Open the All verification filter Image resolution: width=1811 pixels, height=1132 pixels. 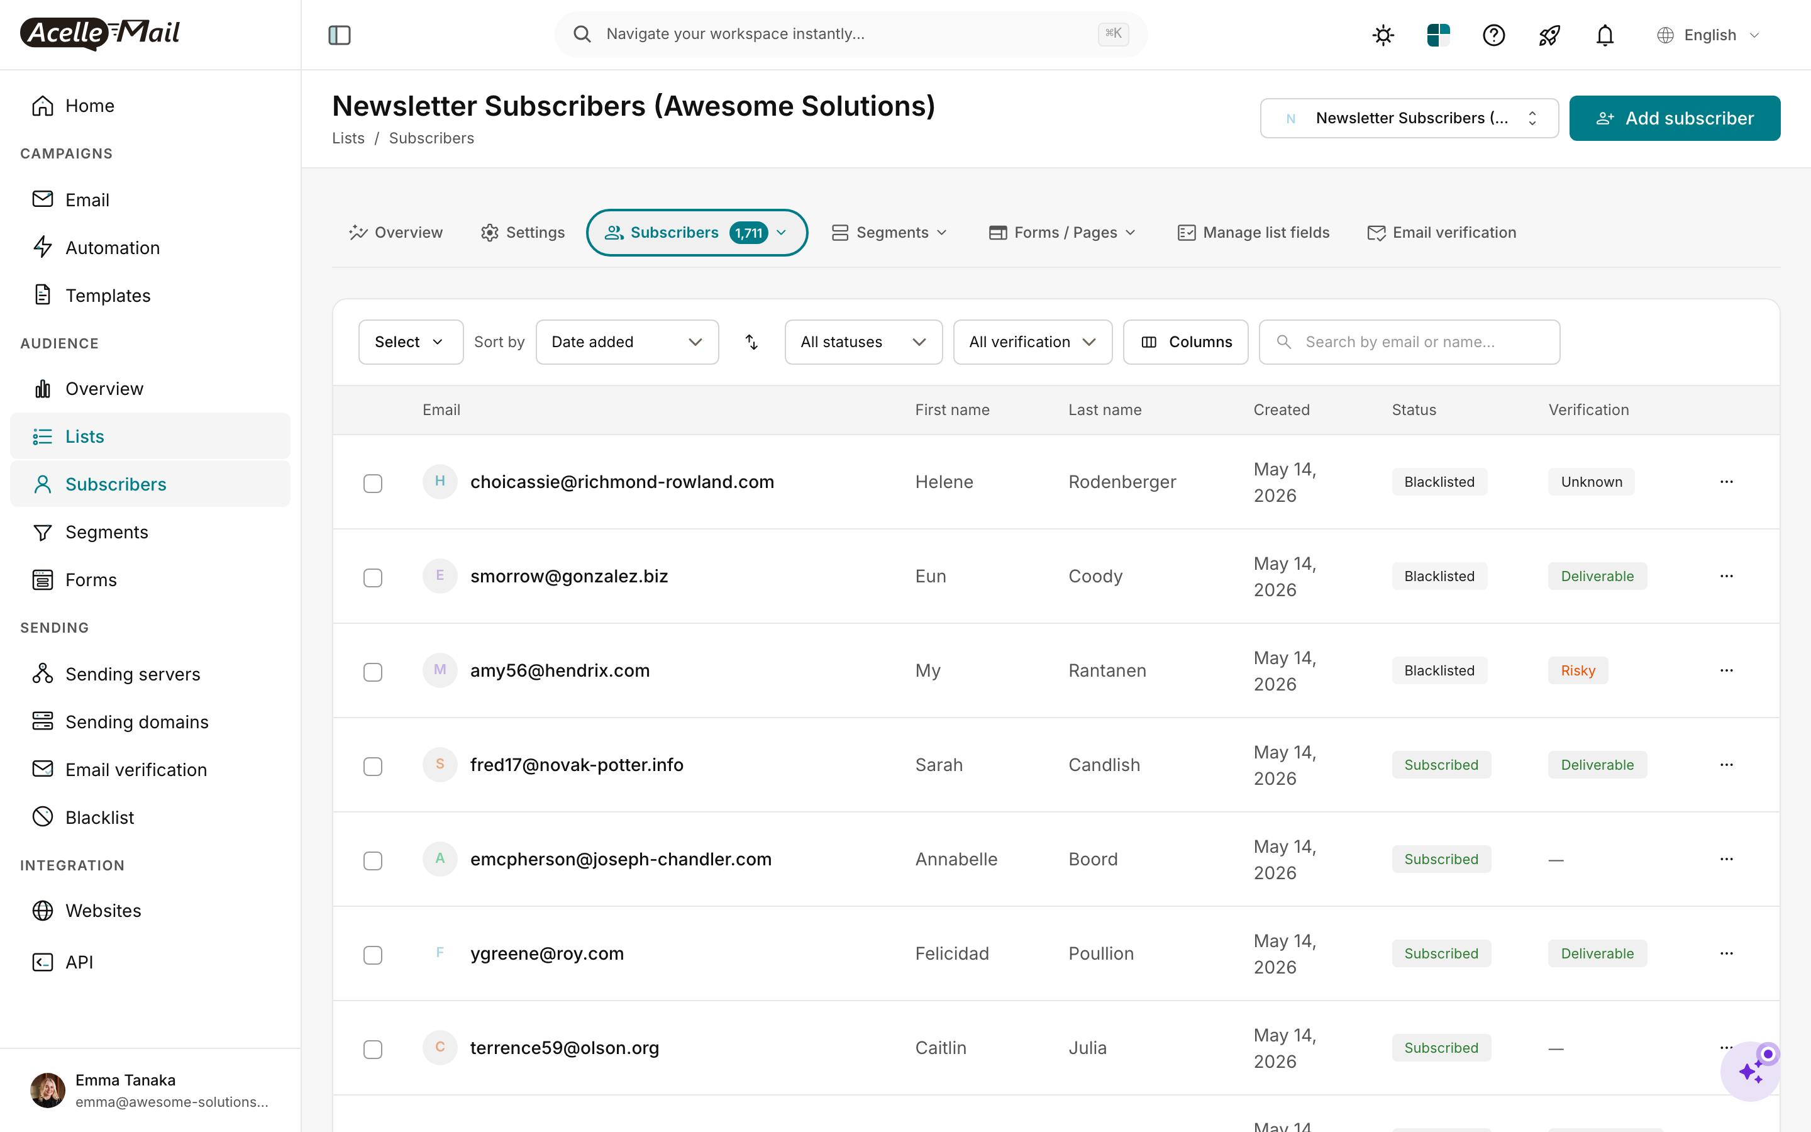(1033, 342)
